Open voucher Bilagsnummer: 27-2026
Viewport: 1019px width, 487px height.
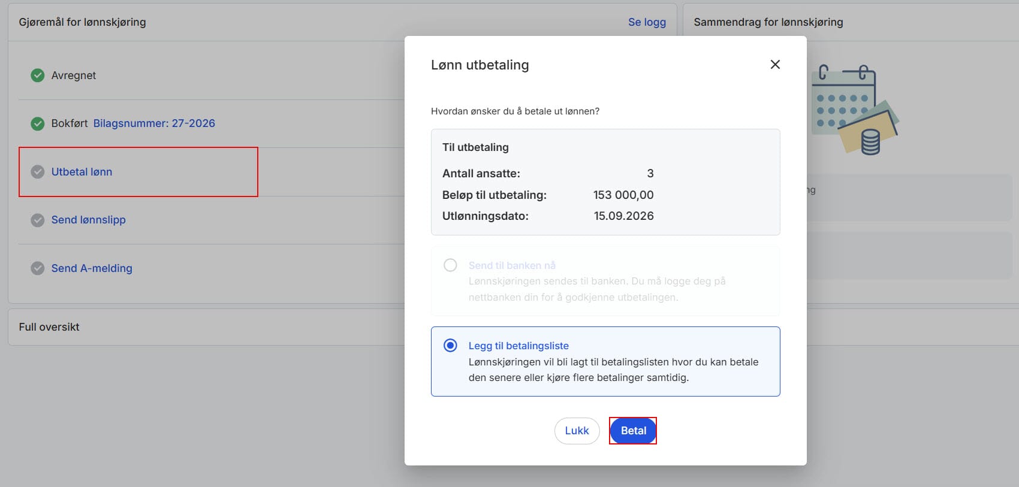pos(154,123)
